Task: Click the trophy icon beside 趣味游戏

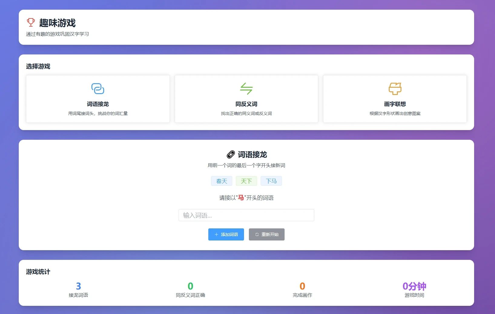Action: pyautogui.click(x=31, y=22)
